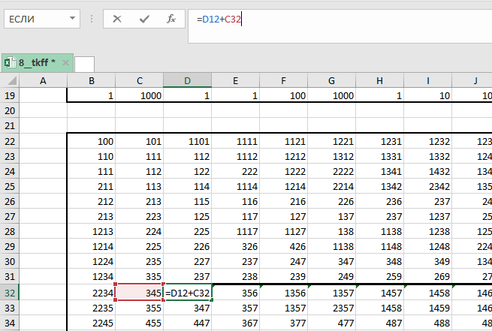Confirm the formula with the checkmark icon
Image resolution: width=492 pixels, height=331 pixels.
coord(144,20)
